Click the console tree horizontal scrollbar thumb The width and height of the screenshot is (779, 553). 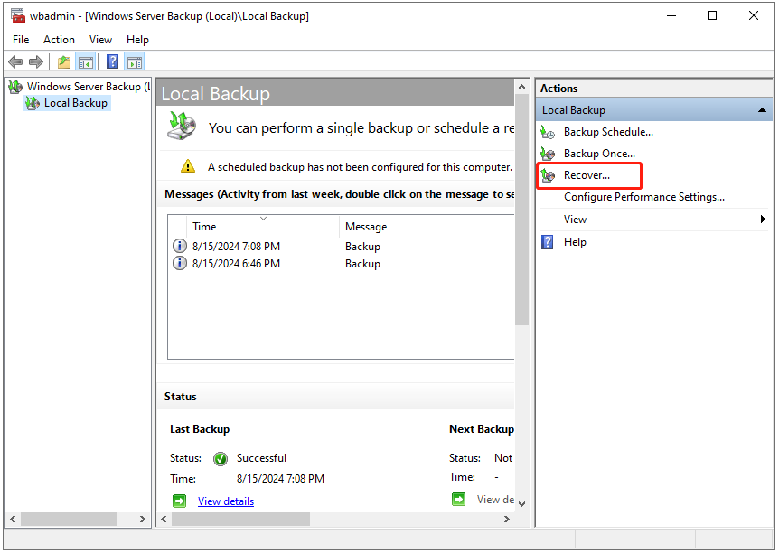point(69,520)
